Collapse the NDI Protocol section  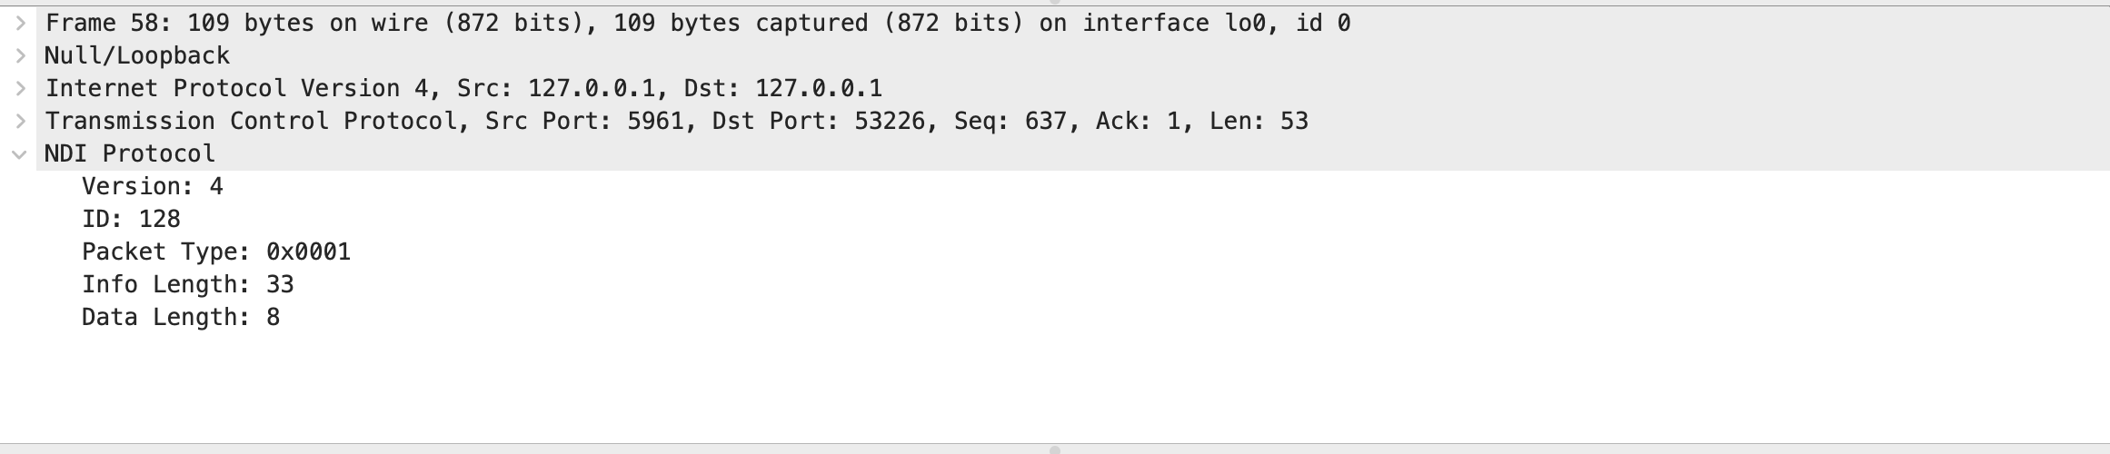pyautogui.click(x=20, y=153)
